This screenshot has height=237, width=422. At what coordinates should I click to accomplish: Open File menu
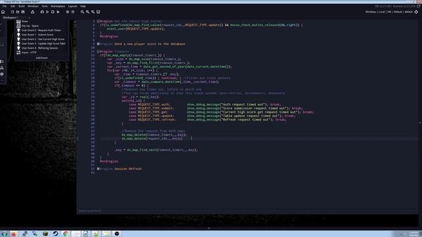coord(5,6)
